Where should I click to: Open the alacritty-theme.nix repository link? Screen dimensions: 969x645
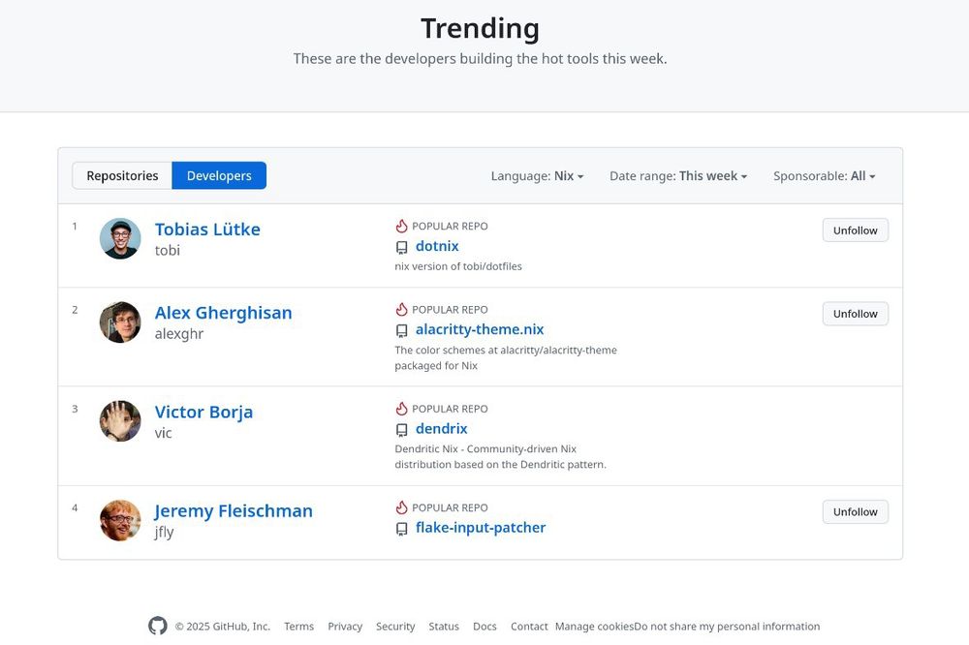(480, 329)
